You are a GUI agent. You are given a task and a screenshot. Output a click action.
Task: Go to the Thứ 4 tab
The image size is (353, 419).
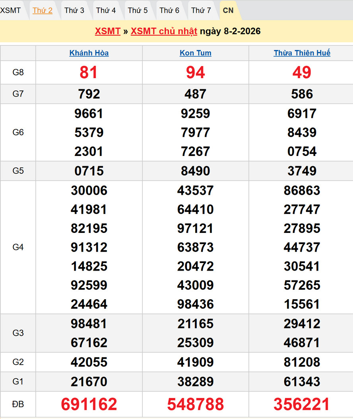[x=106, y=10]
